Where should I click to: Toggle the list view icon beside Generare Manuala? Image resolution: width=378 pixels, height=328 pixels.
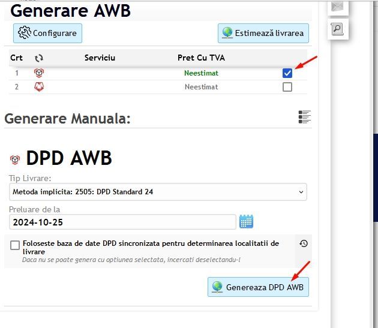(304, 117)
